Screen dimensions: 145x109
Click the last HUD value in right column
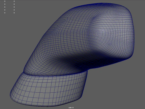pos(14,13)
